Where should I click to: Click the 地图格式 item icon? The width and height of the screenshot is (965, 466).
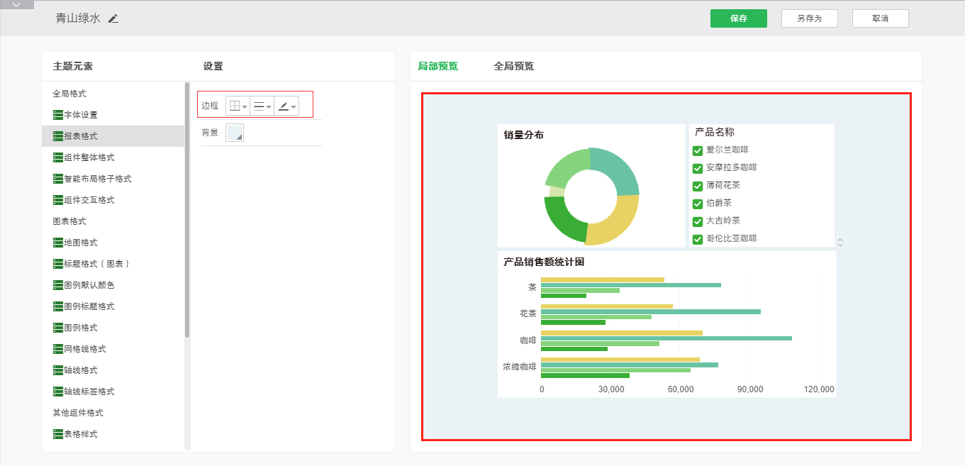click(x=58, y=243)
